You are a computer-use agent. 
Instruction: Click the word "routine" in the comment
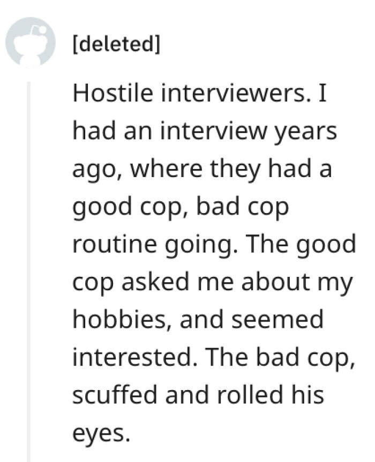pos(115,245)
